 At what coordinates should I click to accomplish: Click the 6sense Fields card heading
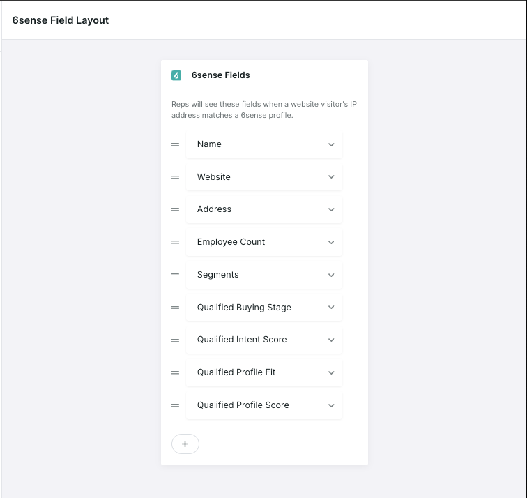tap(220, 75)
